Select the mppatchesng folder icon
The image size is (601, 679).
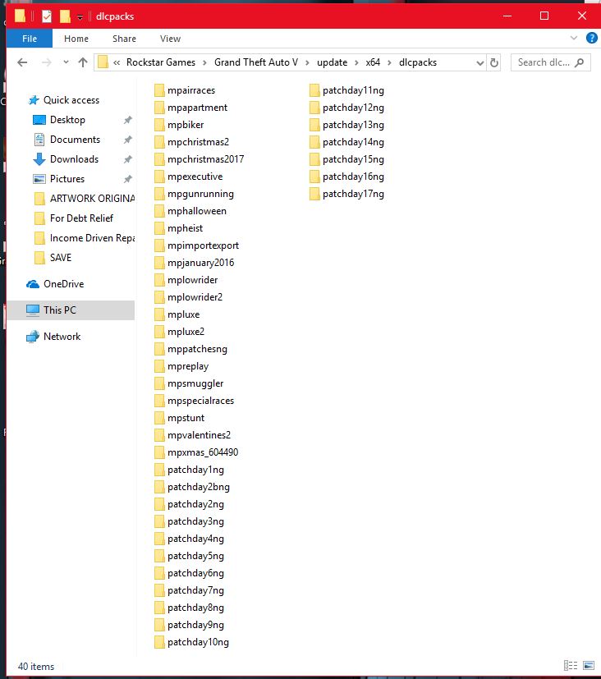159,349
